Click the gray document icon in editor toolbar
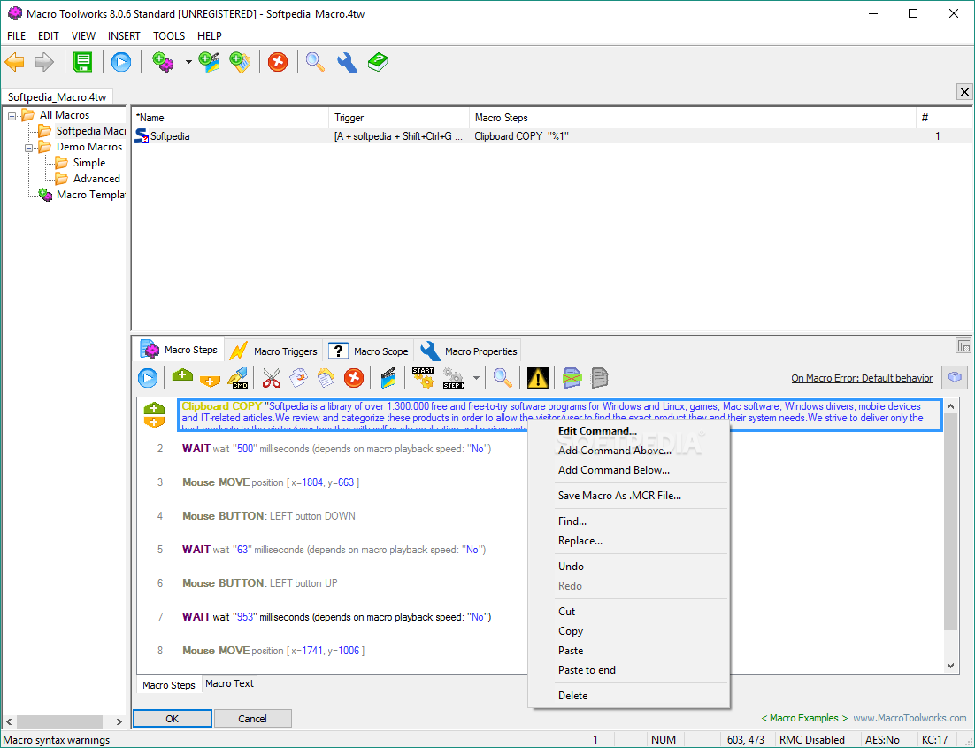The width and height of the screenshot is (975, 748). (x=600, y=378)
